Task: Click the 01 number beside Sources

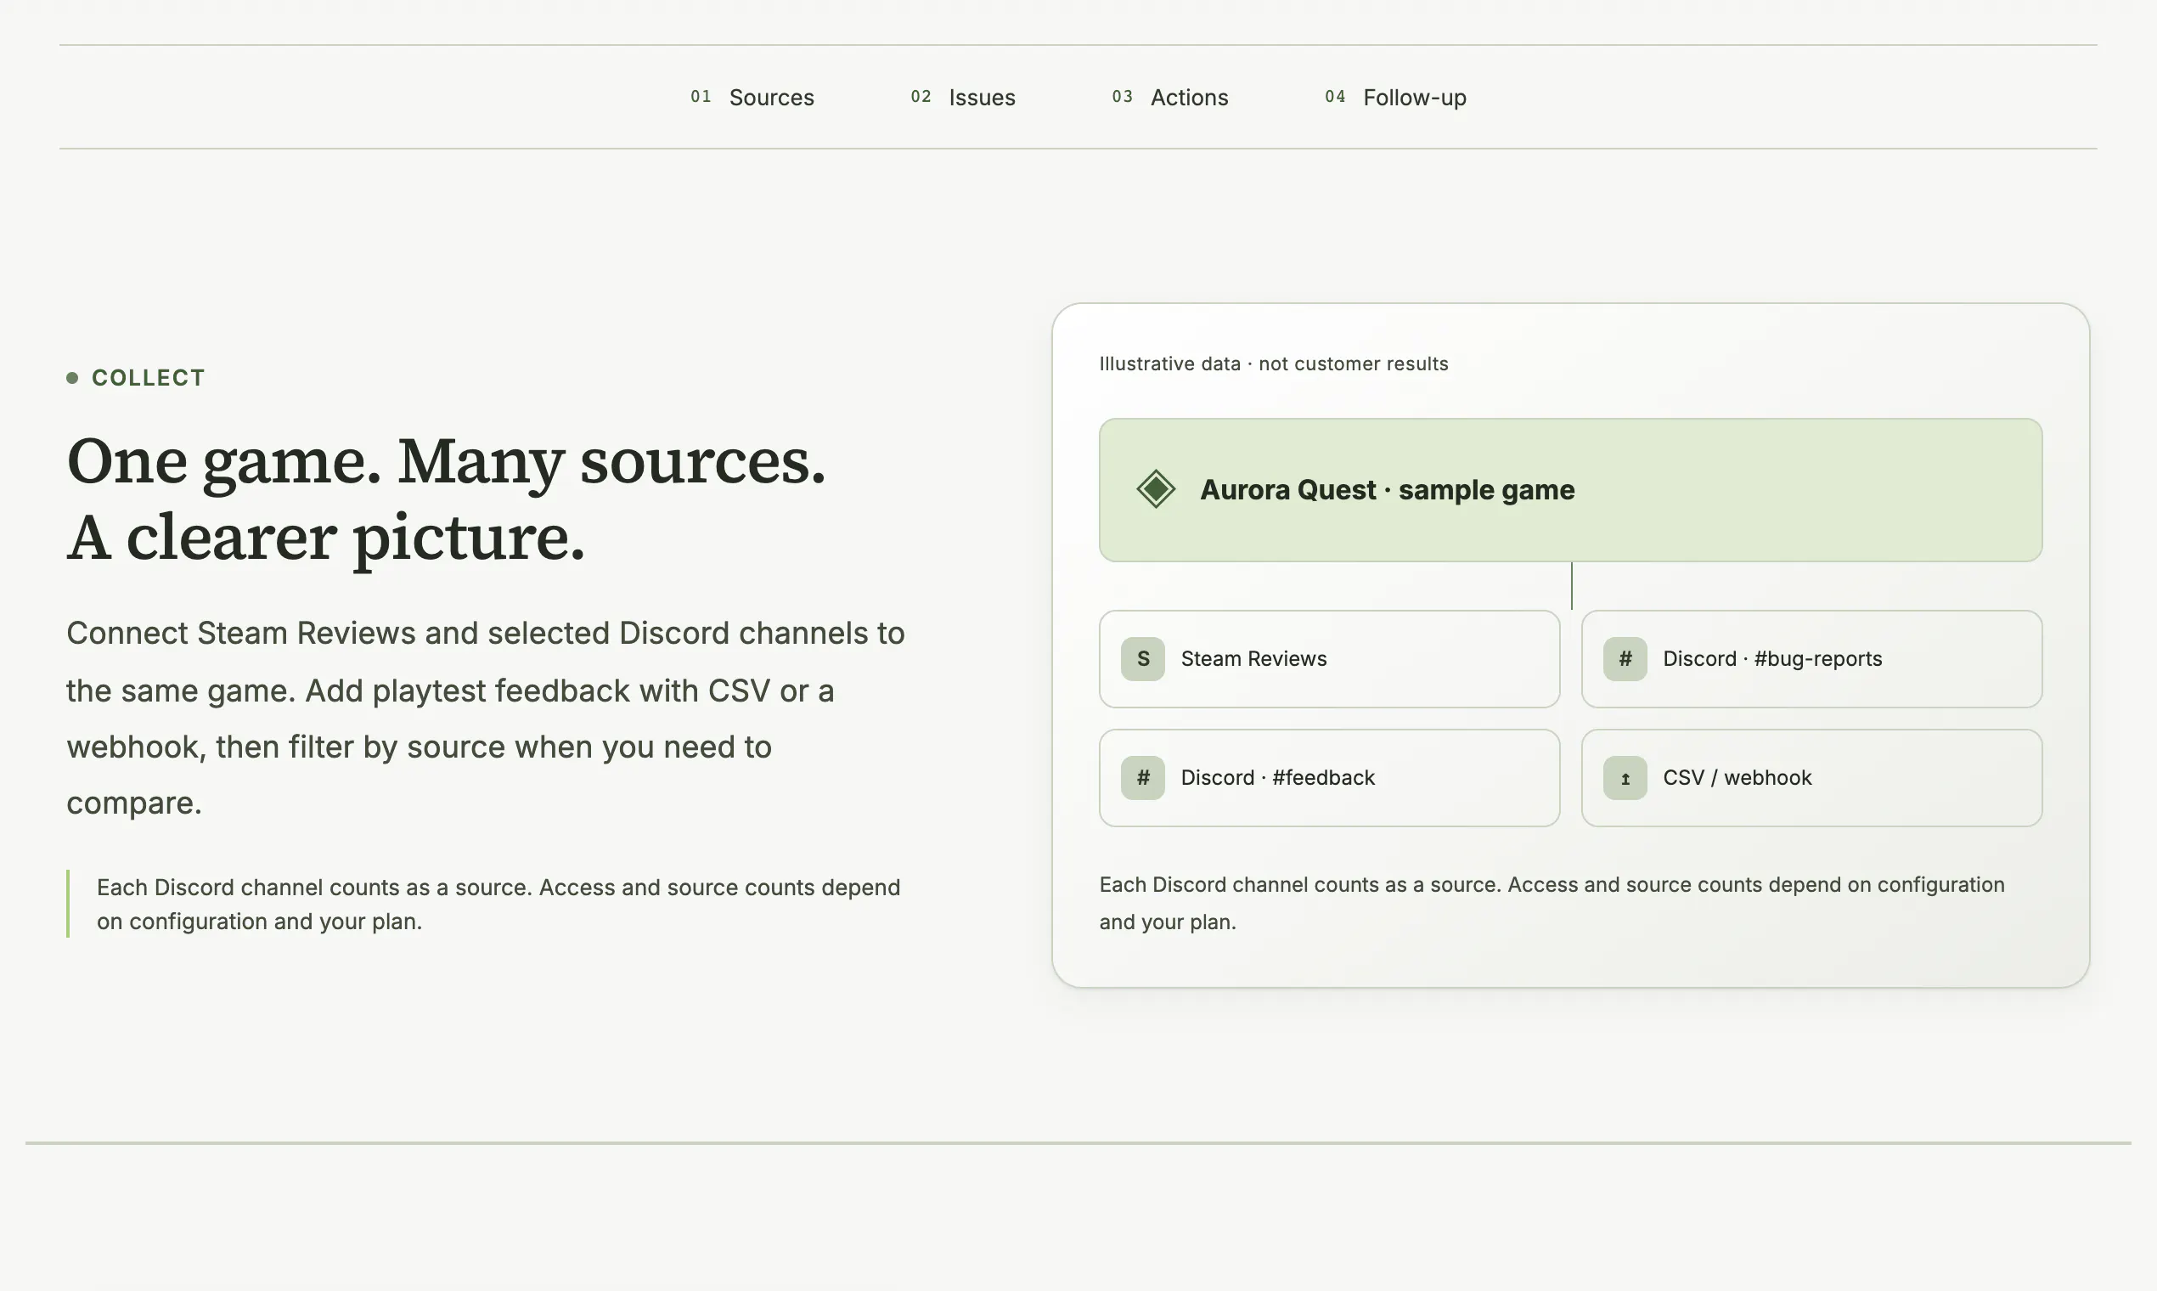Action: (x=701, y=97)
